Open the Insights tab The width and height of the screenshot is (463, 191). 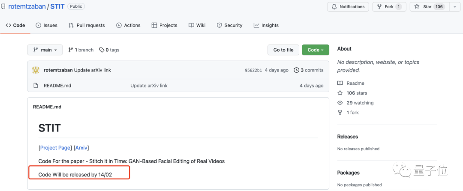point(266,25)
